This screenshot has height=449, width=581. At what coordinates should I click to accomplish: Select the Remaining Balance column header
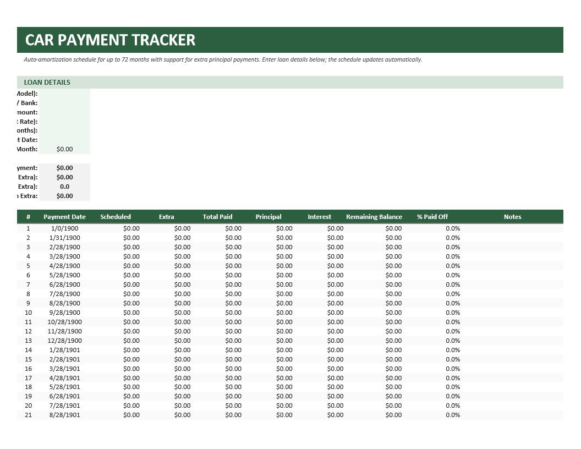tap(374, 217)
